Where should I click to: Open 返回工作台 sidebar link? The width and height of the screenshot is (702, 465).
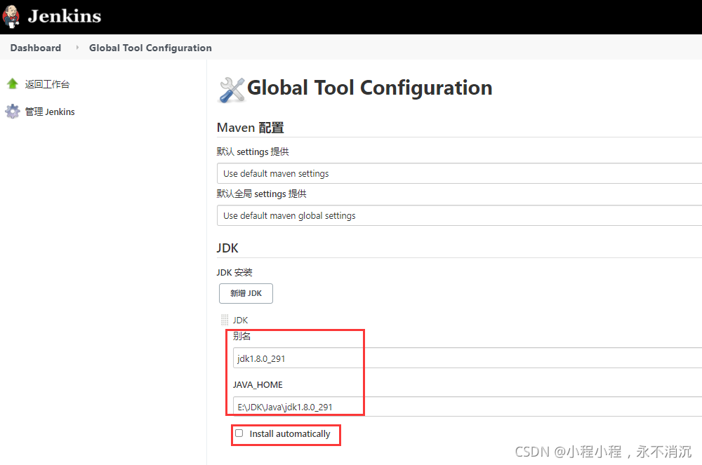coord(47,84)
